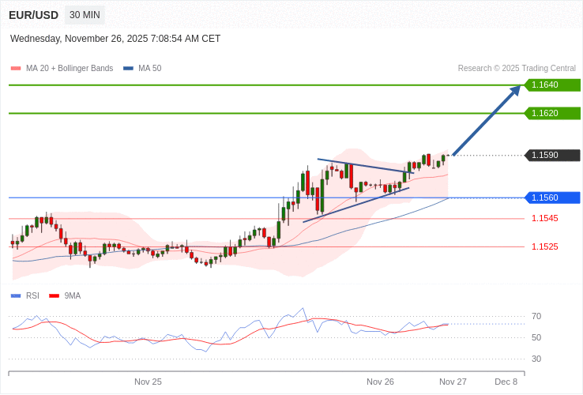Click the 'MA 20 + Bollinger Bands' legend label
The height and width of the screenshot is (395, 583).
click(x=70, y=69)
